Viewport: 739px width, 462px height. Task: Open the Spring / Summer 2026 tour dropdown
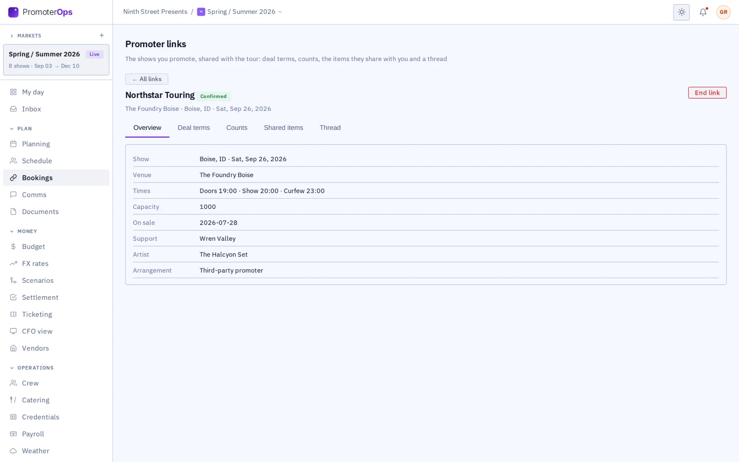[x=240, y=12]
